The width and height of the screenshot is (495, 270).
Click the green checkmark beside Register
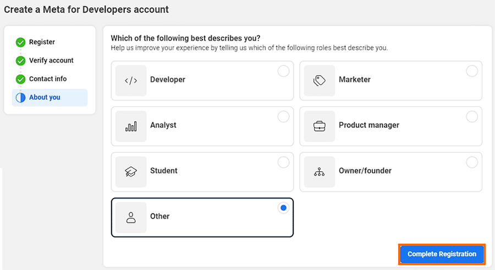tap(20, 42)
